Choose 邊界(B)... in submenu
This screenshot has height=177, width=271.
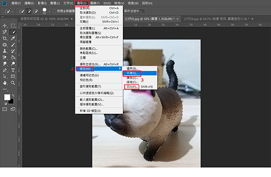(140, 69)
